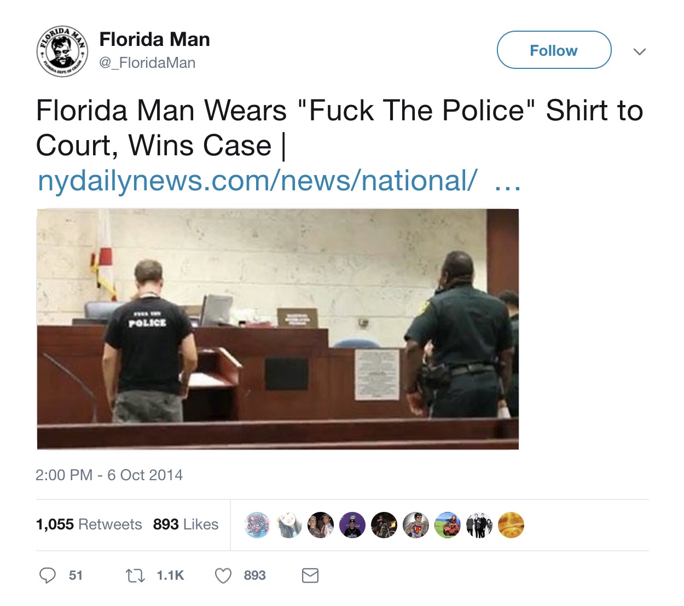Send the tweet via the direct message envelope icon
684x606 pixels.
[310, 575]
